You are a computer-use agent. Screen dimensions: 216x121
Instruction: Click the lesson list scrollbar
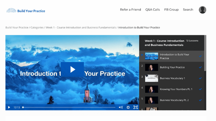[205, 53]
